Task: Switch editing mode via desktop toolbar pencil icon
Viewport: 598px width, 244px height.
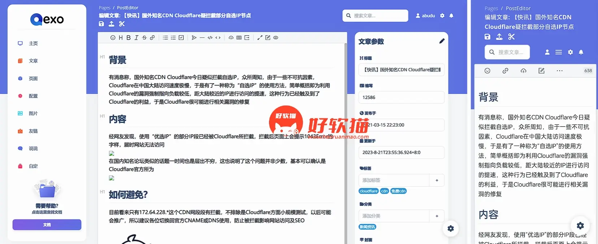Action: [268, 38]
